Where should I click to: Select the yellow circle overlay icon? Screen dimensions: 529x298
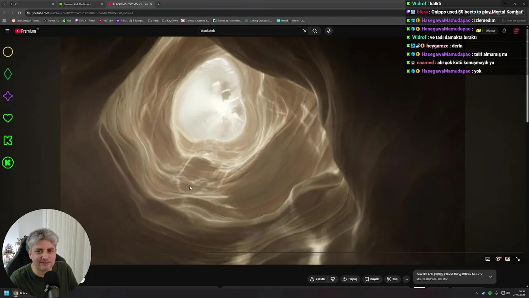click(x=8, y=52)
